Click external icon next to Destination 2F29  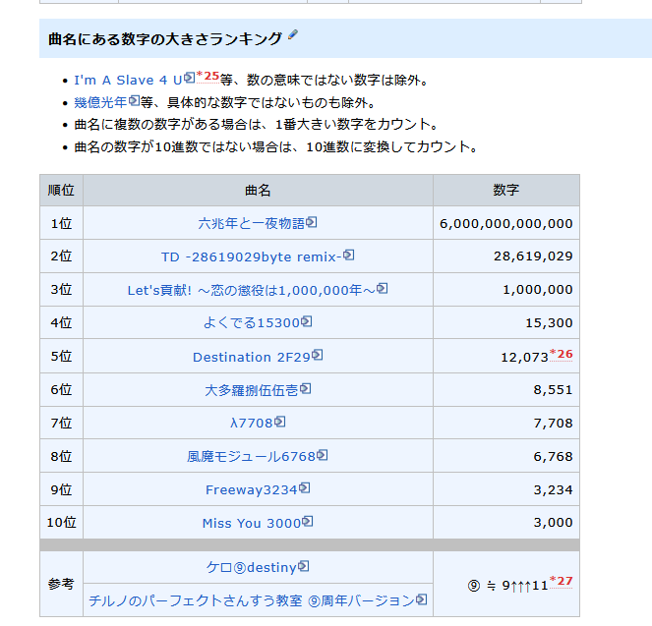318,355
